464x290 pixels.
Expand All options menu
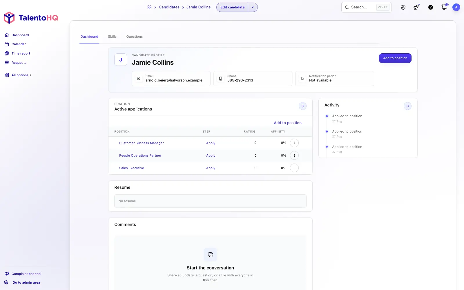[x=21, y=75]
